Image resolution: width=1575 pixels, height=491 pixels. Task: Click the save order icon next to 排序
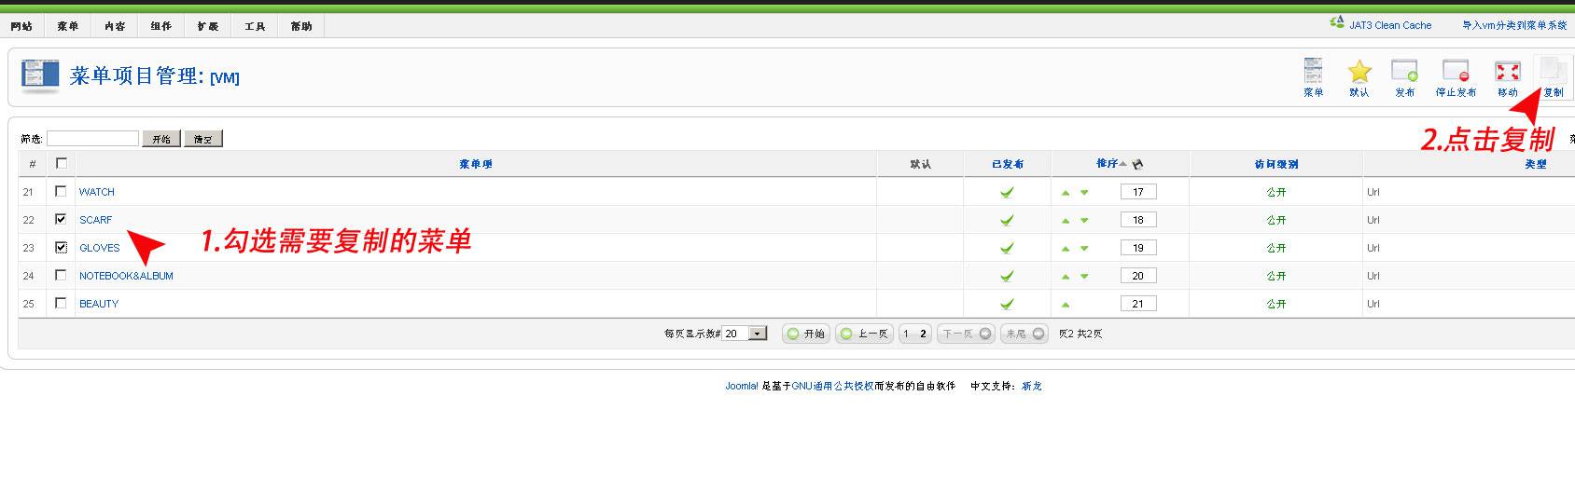click(1137, 164)
